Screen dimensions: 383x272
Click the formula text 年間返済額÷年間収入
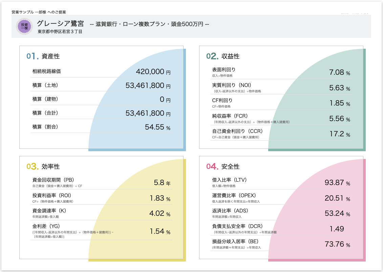[x=227, y=217]
